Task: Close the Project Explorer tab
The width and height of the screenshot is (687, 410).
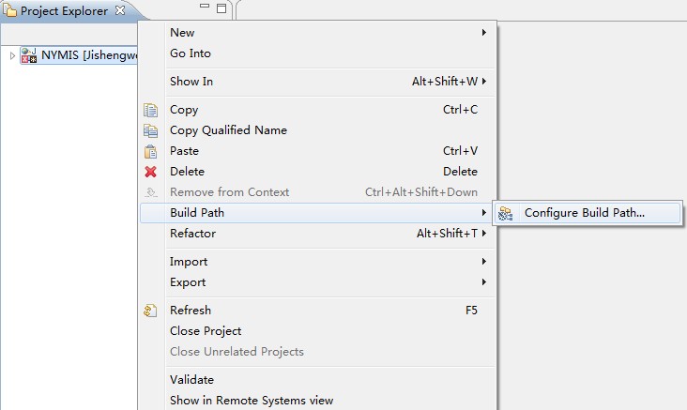Action: 119,11
